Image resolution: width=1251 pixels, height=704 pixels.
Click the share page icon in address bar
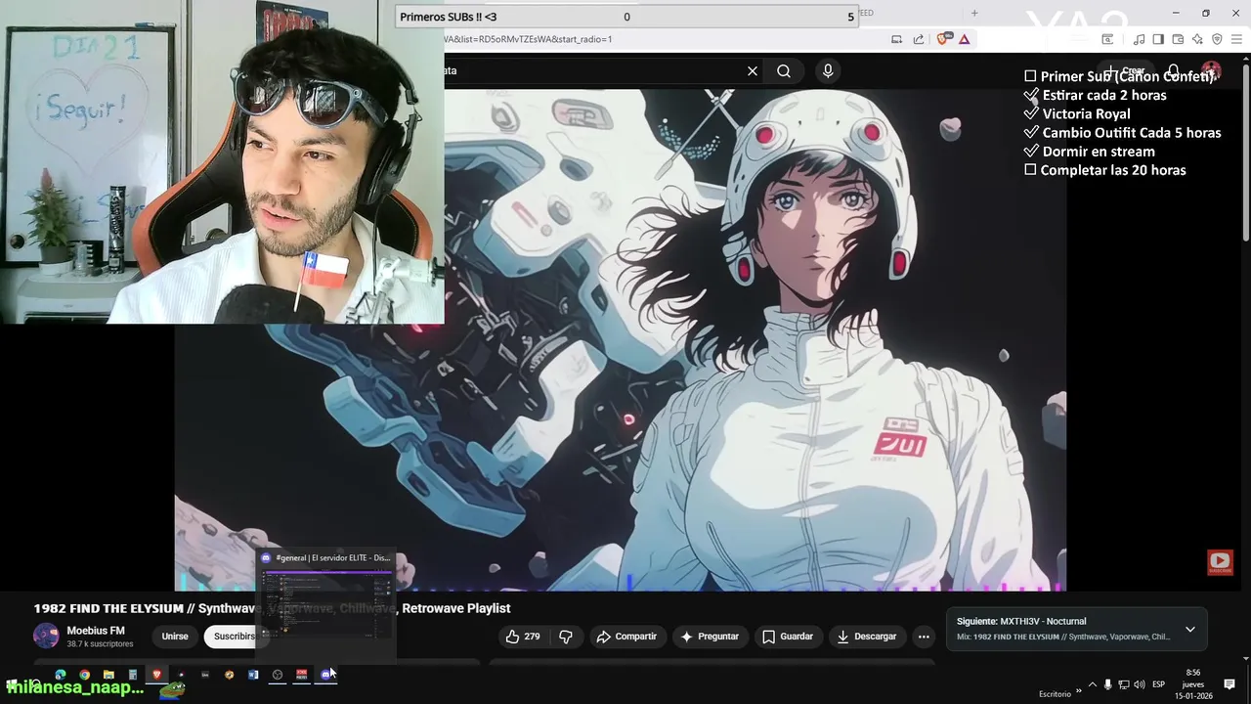tap(919, 39)
